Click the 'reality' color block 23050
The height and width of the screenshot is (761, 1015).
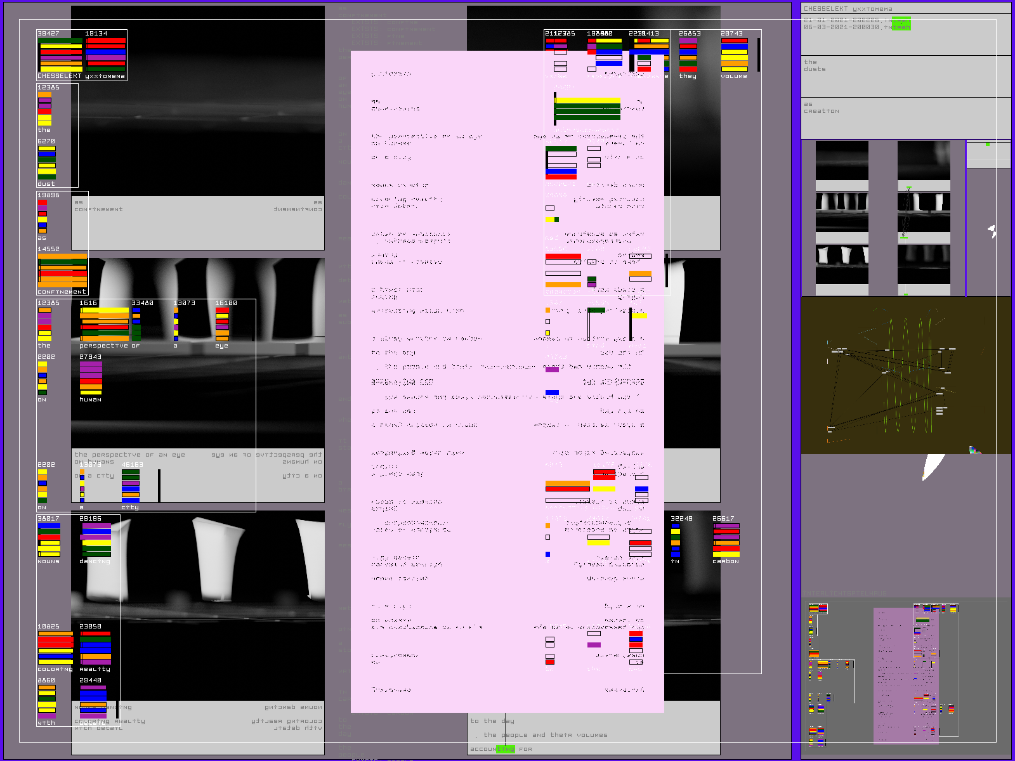pos(95,647)
